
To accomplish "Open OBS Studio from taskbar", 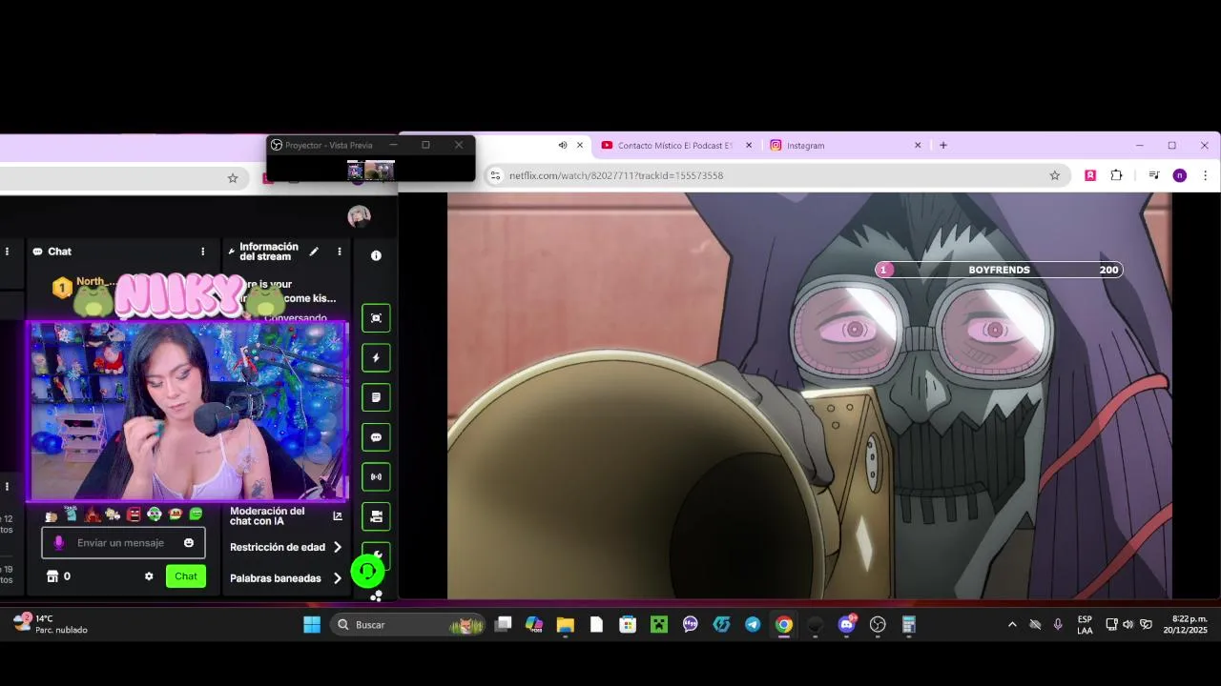I will [x=878, y=625].
